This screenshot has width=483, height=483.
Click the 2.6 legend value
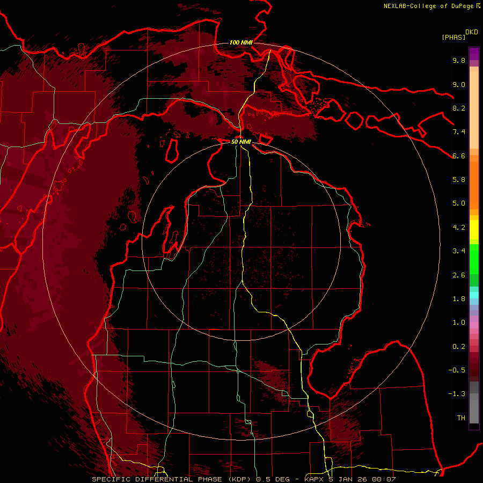click(459, 275)
